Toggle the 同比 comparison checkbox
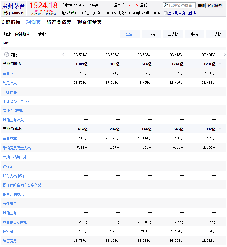Image resolution: width=227 pixels, height=247 pixels. click(x=7, y=55)
